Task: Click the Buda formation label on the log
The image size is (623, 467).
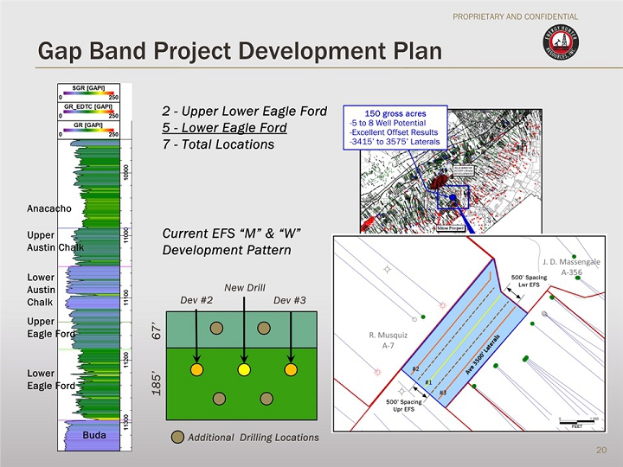Action: (x=93, y=435)
